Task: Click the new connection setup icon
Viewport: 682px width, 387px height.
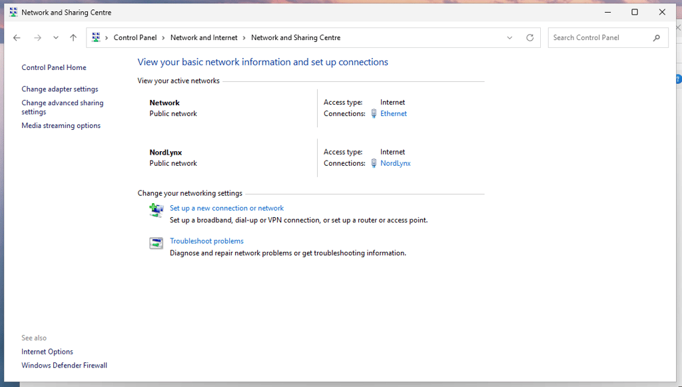Action: click(x=157, y=210)
